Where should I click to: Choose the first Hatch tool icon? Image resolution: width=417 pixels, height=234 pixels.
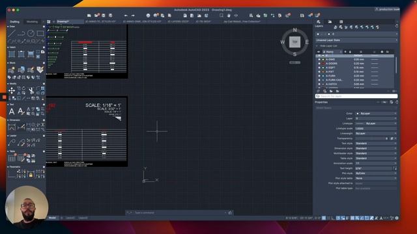point(12,54)
